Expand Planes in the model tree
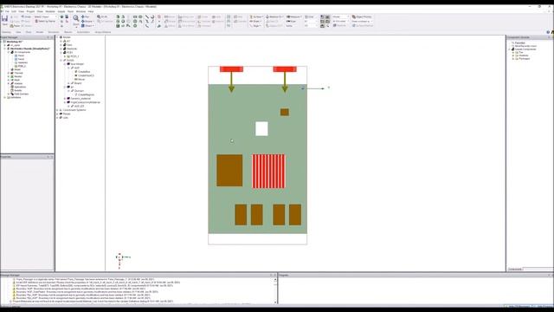The width and height of the screenshot is (554, 312). 57,114
